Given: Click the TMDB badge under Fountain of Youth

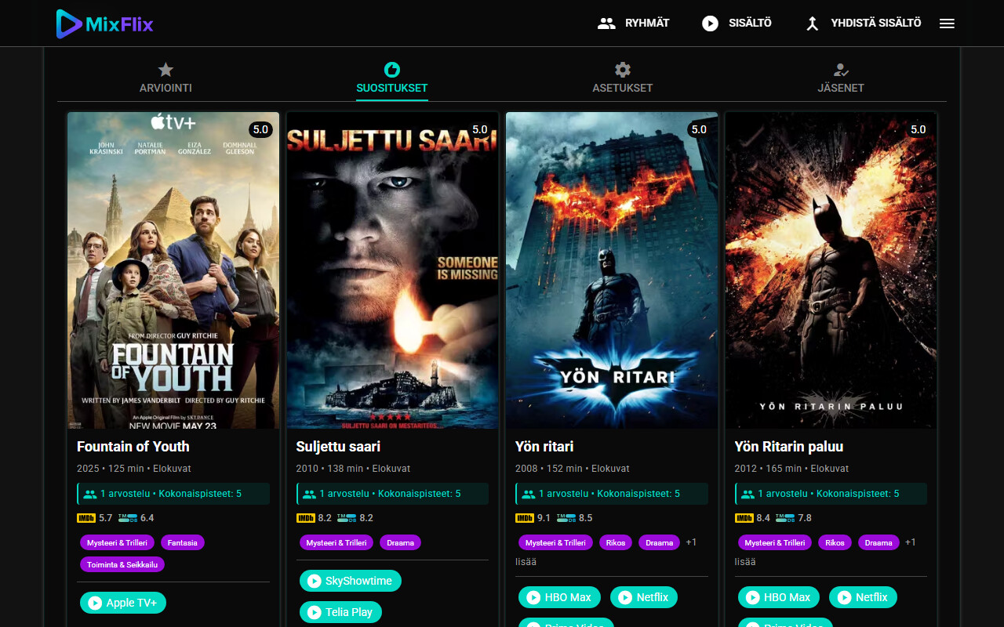Looking at the screenshot, I should [128, 518].
